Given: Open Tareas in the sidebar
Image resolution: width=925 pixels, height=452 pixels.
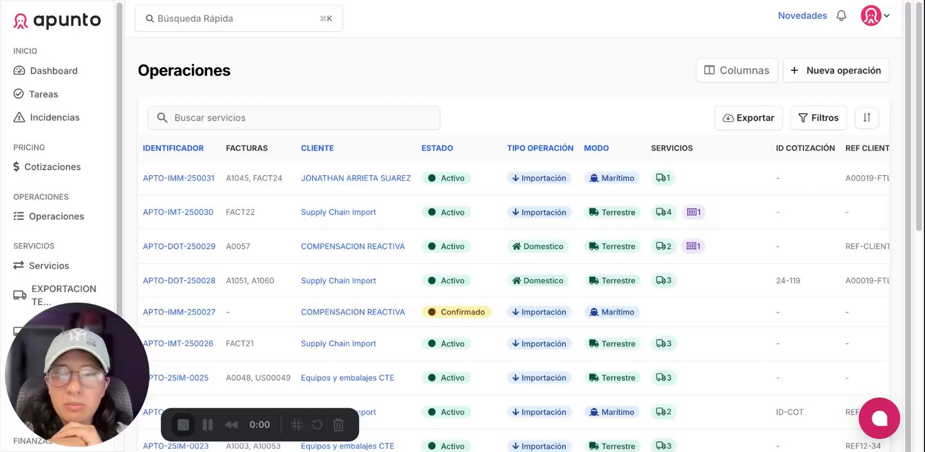Looking at the screenshot, I should (43, 94).
